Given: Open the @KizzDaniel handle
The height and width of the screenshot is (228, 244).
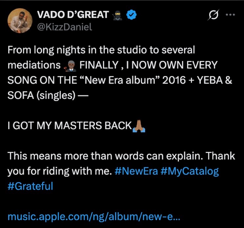Looking at the screenshot, I should click(65, 27).
